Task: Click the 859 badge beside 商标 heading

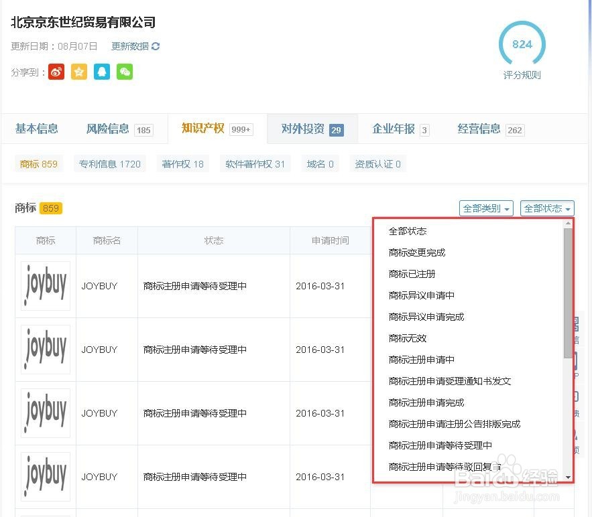Action: coord(50,208)
